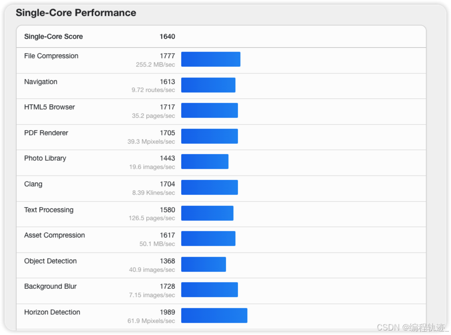Click the 255.2 MB/sec throughput text
The image size is (451, 335).
tap(155, 65)
